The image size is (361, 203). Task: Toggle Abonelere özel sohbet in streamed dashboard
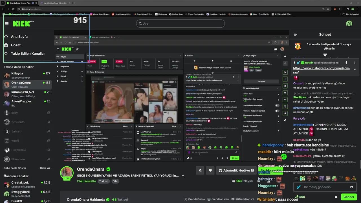[277, 105]
